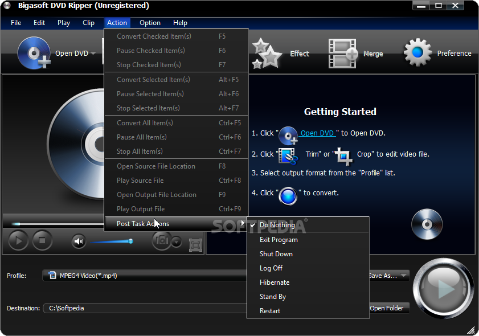Choose Shut Down after task
Viewport: 479px width, 336px height.
click(308, 254)
